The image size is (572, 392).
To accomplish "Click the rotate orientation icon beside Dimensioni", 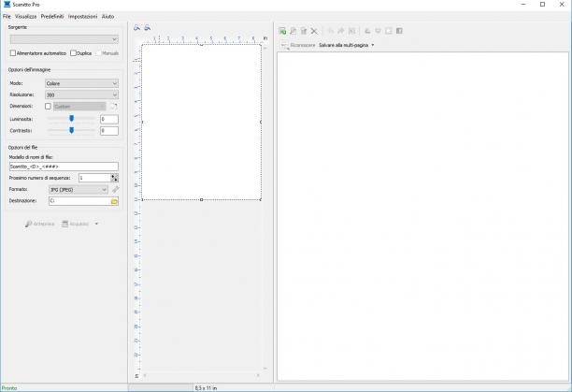I will (x=114, y=107).
